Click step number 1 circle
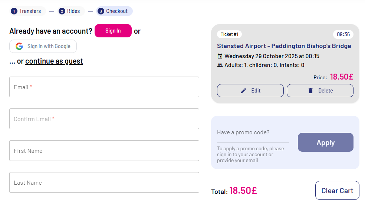Image resolution: width=365 pixels, height=205 pixels. (x=14, y=11)
